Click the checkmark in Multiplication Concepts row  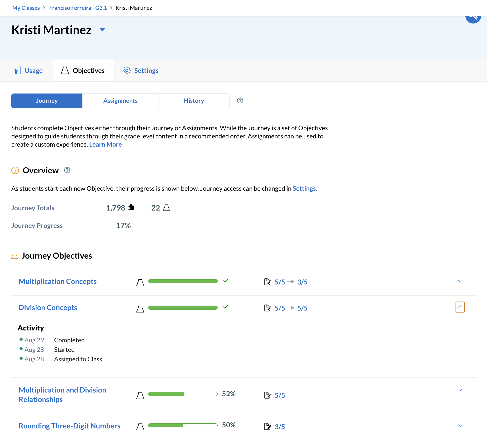tap(226, 281)
